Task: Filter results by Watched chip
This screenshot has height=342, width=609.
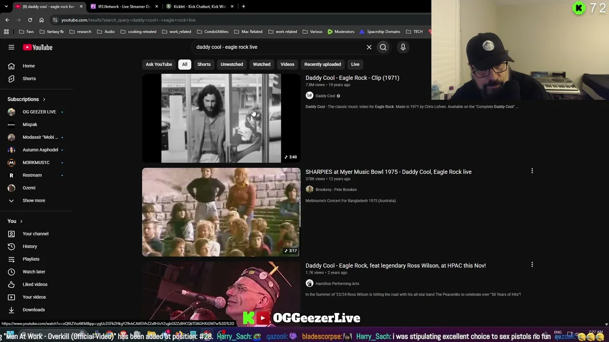Action: 262,64
